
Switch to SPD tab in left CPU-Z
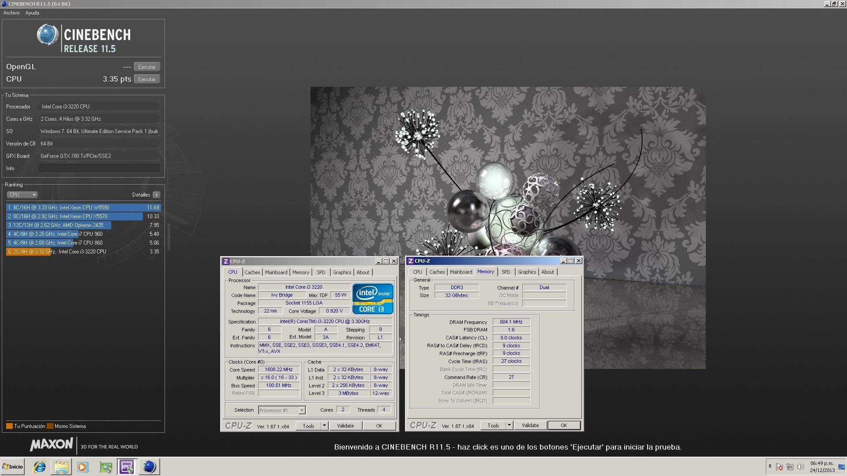pyautogui.click(x=321, y=272)
